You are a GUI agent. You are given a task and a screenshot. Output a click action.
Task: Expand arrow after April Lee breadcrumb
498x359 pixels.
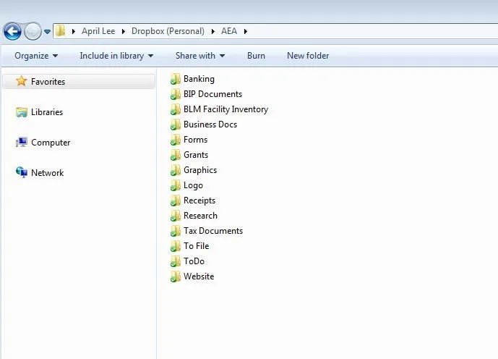123,31
